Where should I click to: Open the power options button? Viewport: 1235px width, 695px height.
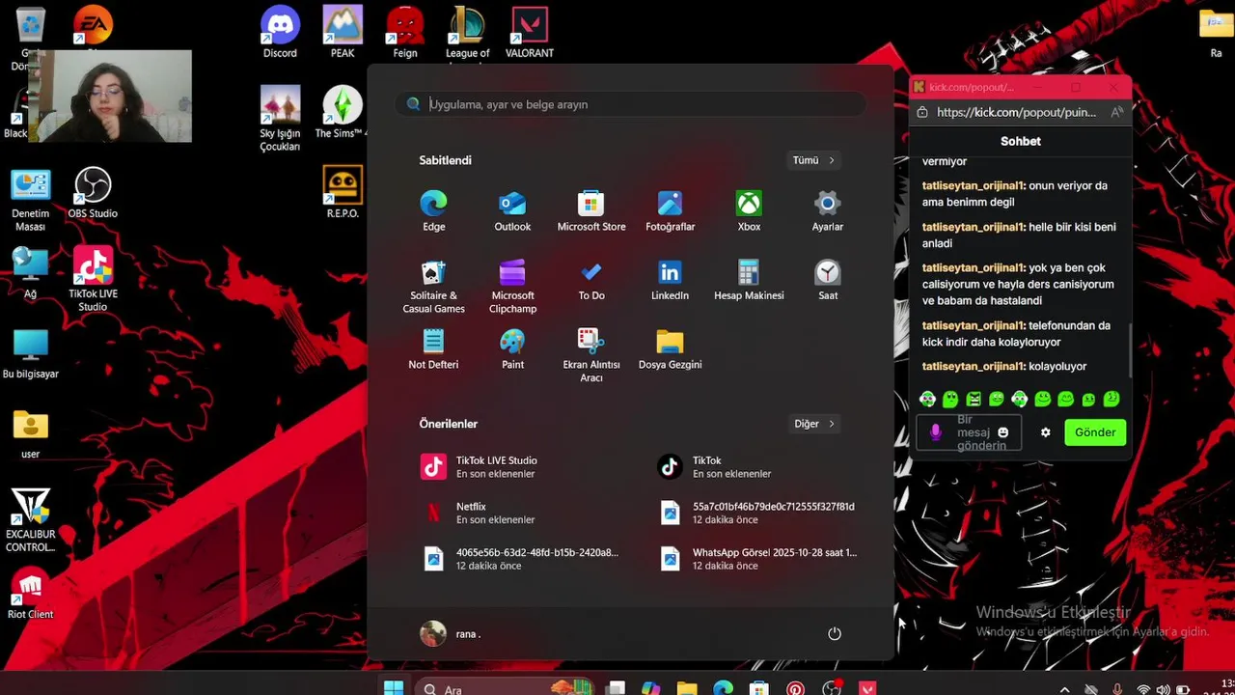(835, 634)
